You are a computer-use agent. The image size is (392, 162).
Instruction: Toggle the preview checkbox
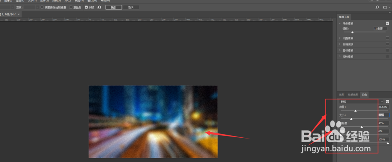pyautogui.click(x=86, y=7)
